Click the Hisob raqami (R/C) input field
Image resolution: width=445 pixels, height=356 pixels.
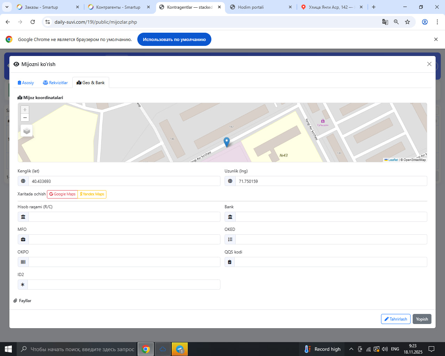tap(124, 217)
